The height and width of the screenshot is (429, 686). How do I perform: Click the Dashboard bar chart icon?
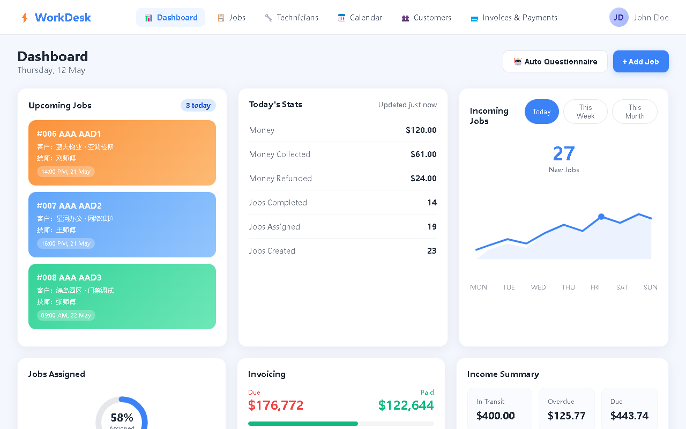click(149, 18)
